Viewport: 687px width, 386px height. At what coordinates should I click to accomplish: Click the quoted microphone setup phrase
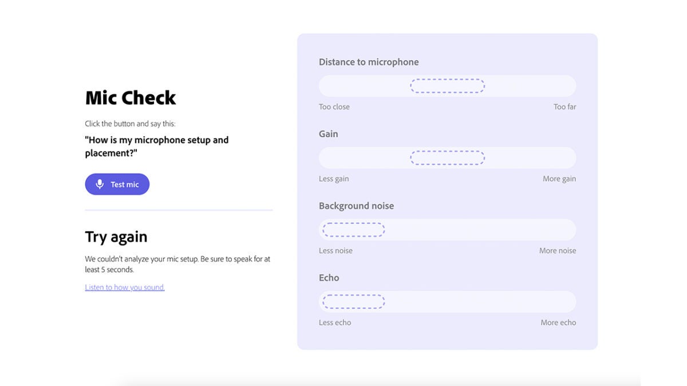156,146
